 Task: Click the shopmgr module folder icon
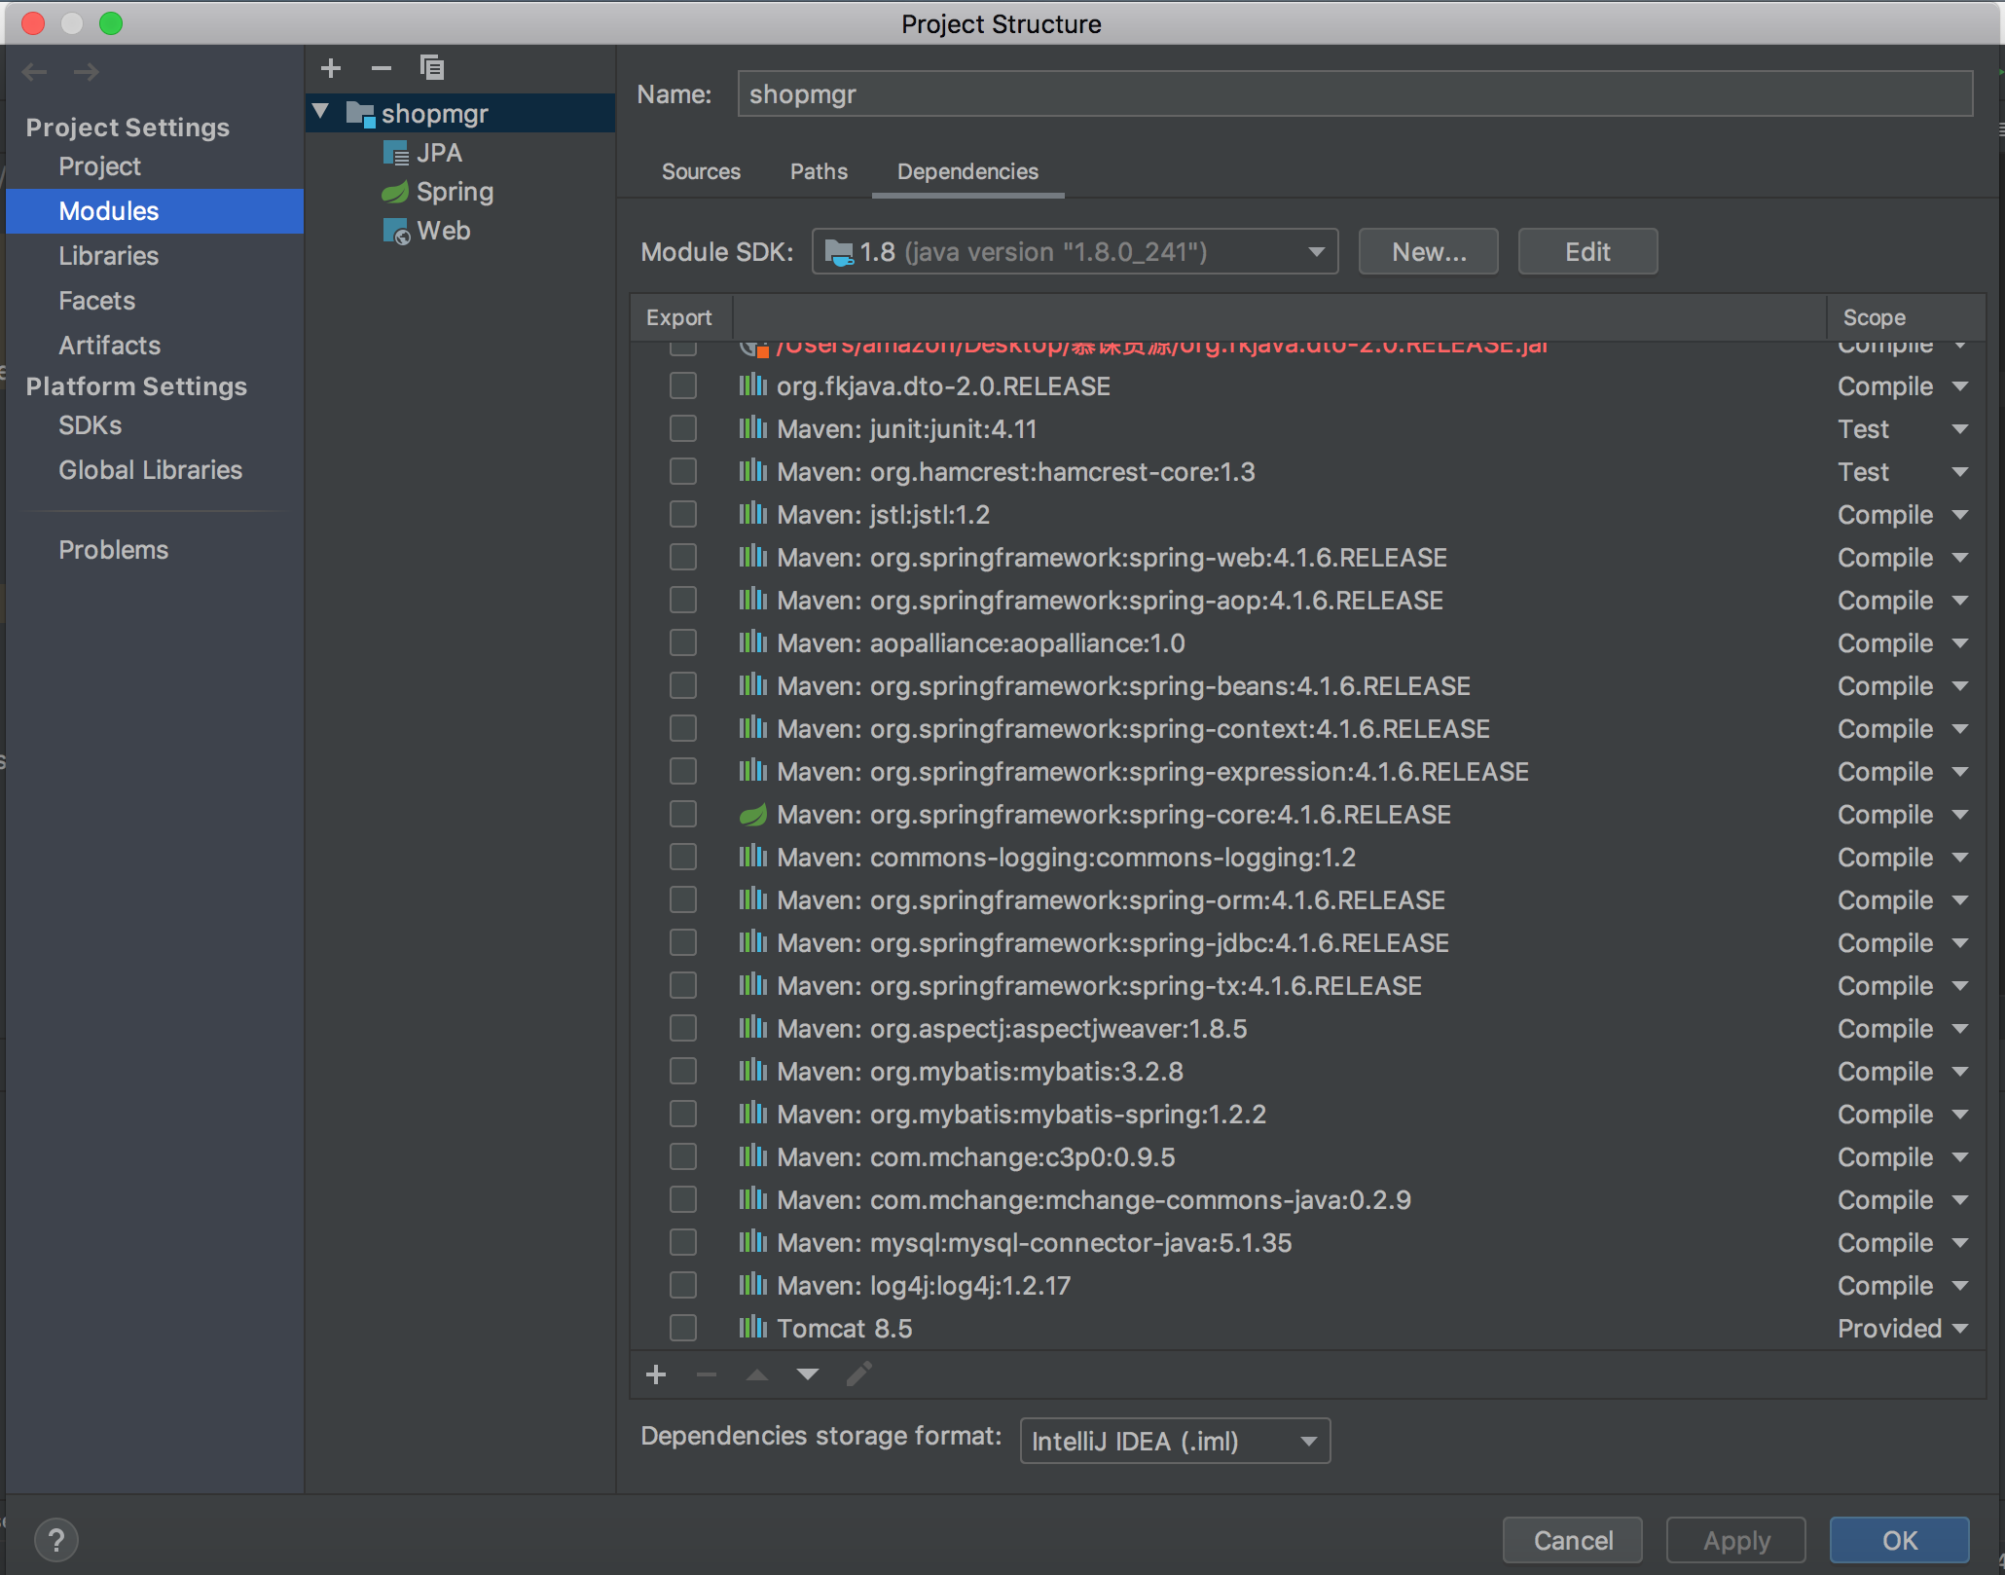point(361,114)
